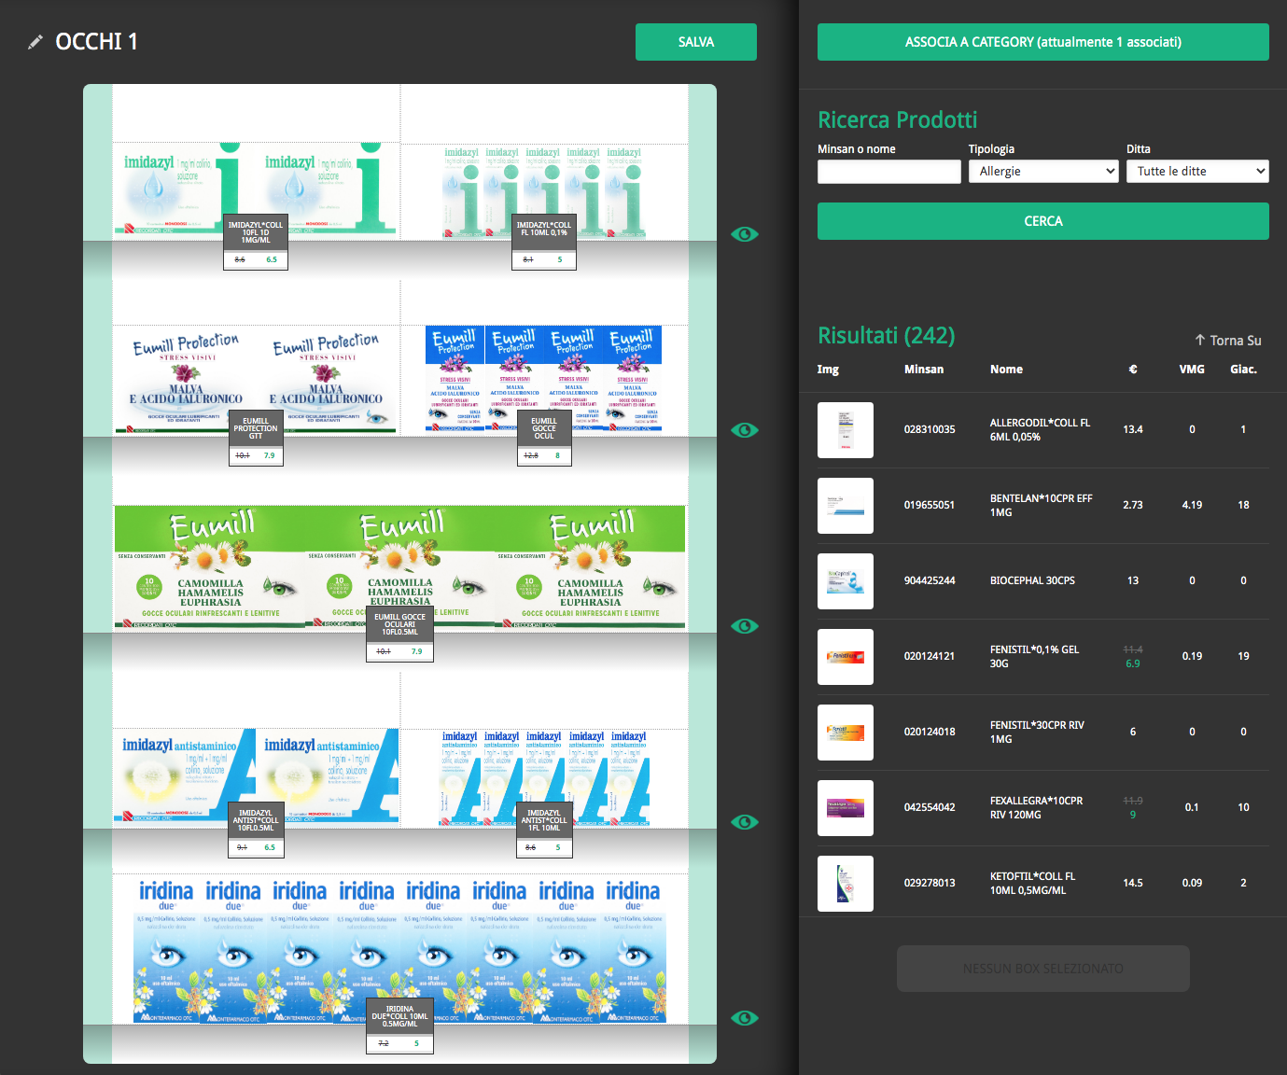Click price 13.4 in ALLERGODIL row
The image size is (1287, 1075).
click(1133, 429)
